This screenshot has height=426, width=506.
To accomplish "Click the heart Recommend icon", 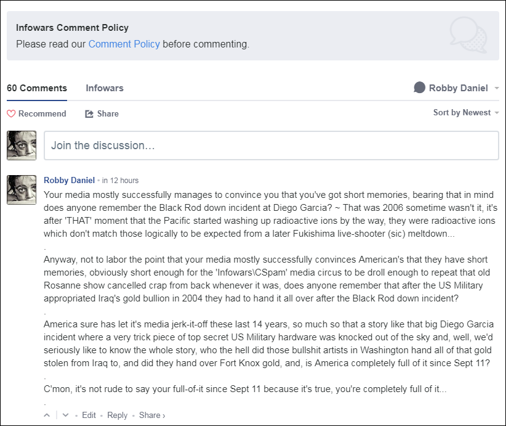I will tap(10, 113).
